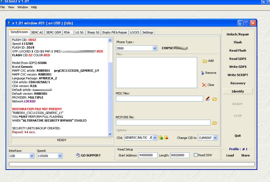Open the Change CID to dropdown
Screen dimensions: 270x182
(215, 138)
